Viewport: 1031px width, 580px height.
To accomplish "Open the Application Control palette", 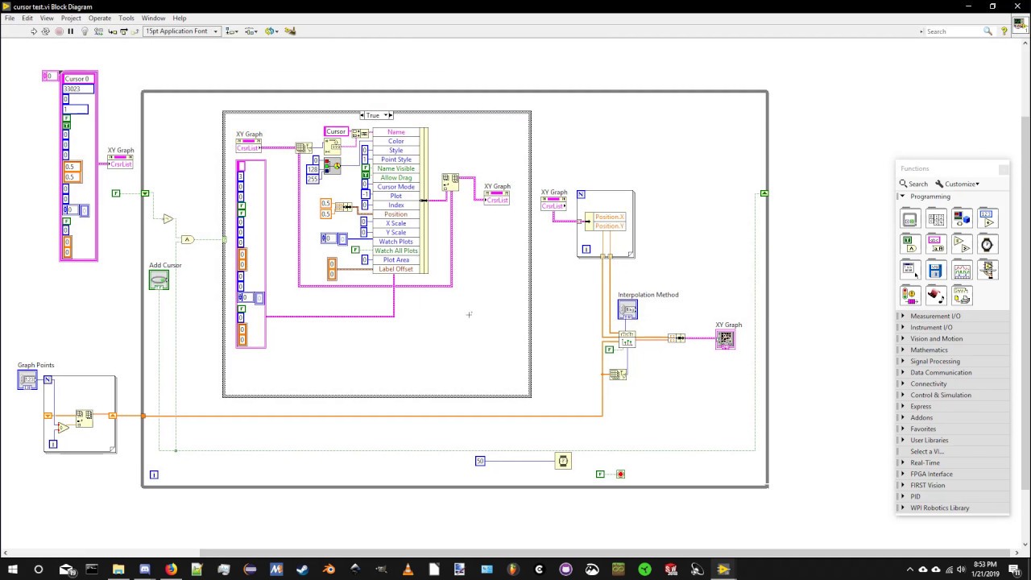I will click(988, 270).
